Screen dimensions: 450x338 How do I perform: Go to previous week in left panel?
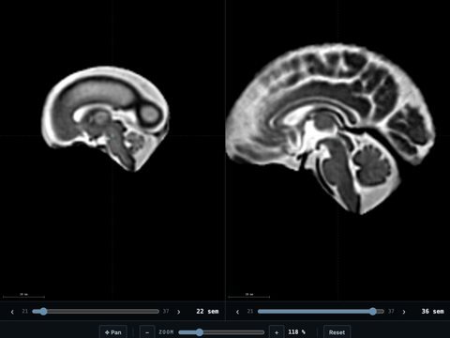click(x=12, y=312)
